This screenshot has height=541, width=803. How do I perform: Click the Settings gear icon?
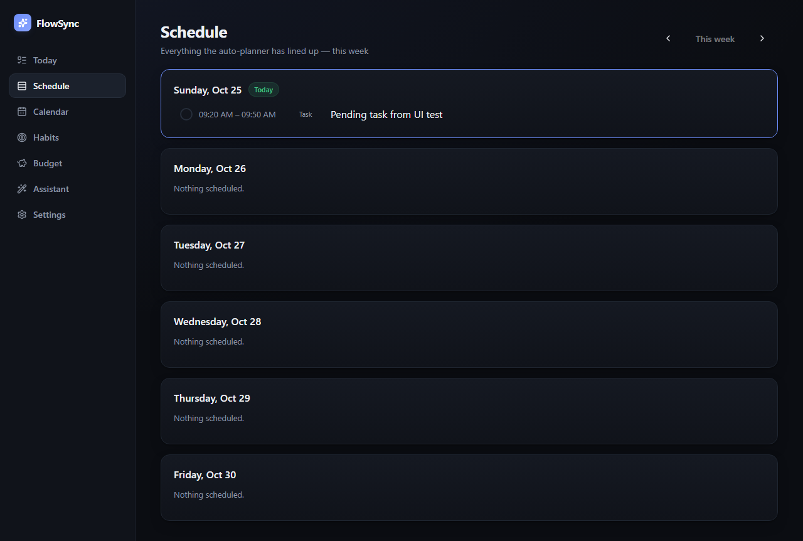click(22, 215)
